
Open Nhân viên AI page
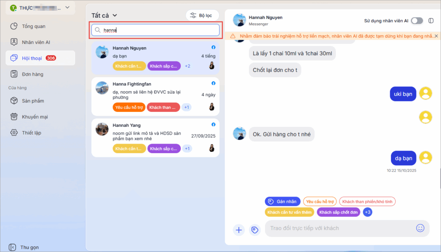point(36,42)
